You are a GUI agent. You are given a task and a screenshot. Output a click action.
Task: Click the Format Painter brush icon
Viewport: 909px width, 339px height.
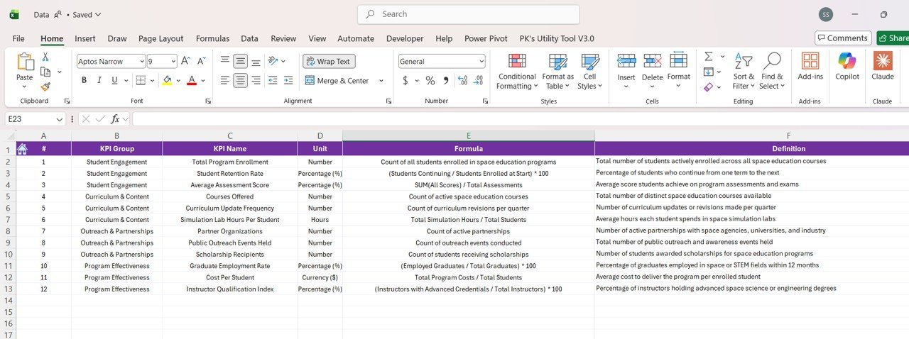pyautogui.click(x=45, y=87)
